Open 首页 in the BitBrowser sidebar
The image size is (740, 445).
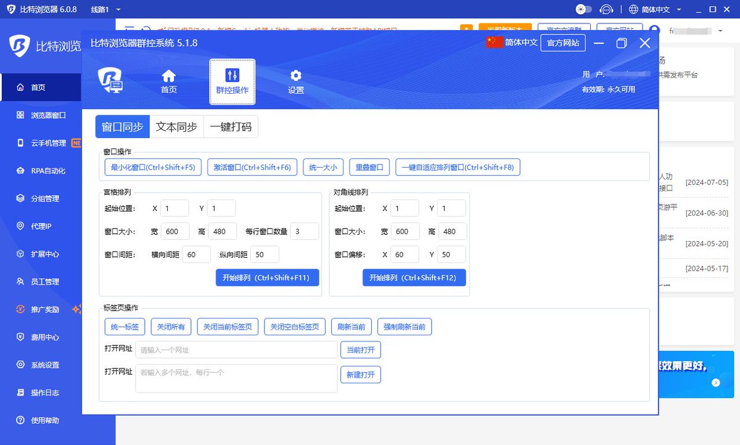pos(41,88)
